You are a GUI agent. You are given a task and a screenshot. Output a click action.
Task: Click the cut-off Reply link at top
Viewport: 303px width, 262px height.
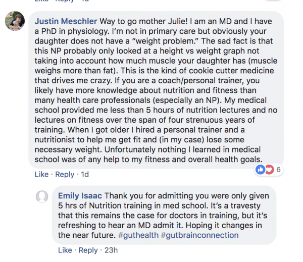click(x=65, y=1)
